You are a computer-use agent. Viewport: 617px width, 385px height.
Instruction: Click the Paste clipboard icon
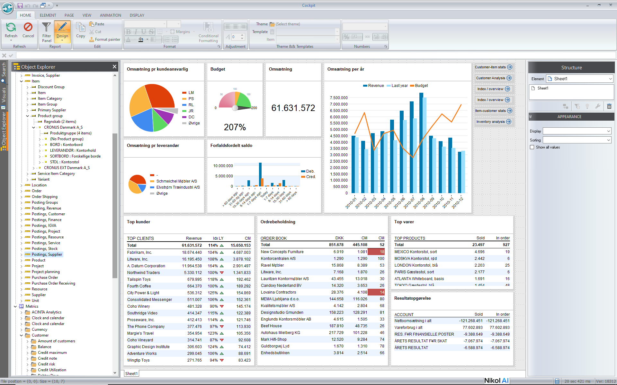(92, 24)
